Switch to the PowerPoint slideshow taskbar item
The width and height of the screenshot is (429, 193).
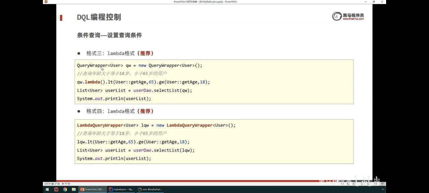click(93, 189)
